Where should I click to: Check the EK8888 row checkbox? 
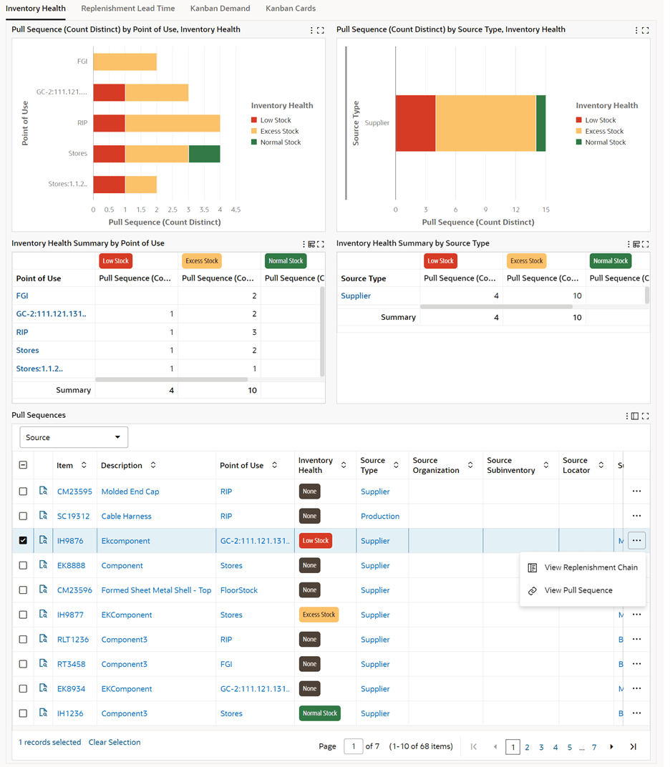click(x=23, y=565)
